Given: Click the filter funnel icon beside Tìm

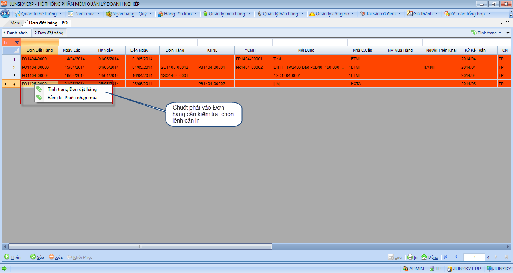Looking at the screenshot, I should coord(17,43).
